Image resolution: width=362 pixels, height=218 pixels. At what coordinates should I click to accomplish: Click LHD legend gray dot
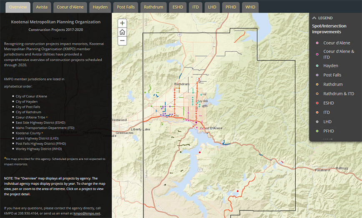coord(317,122)
